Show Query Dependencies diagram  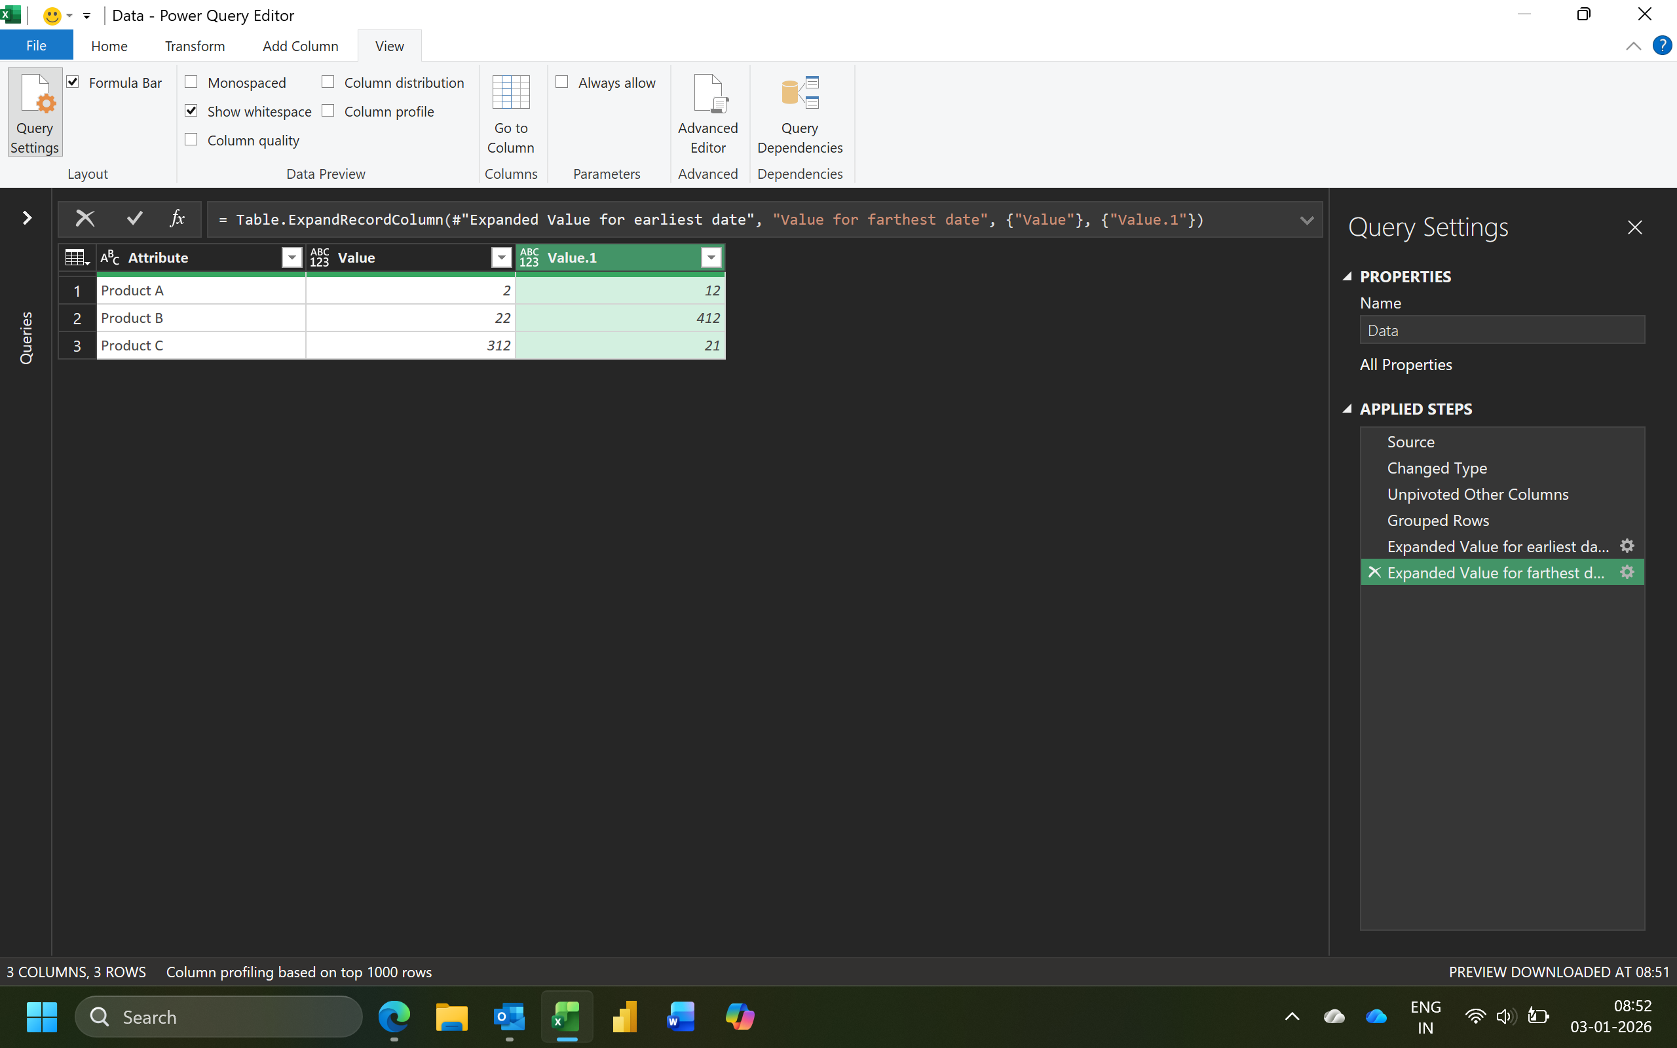coord(800,113)
